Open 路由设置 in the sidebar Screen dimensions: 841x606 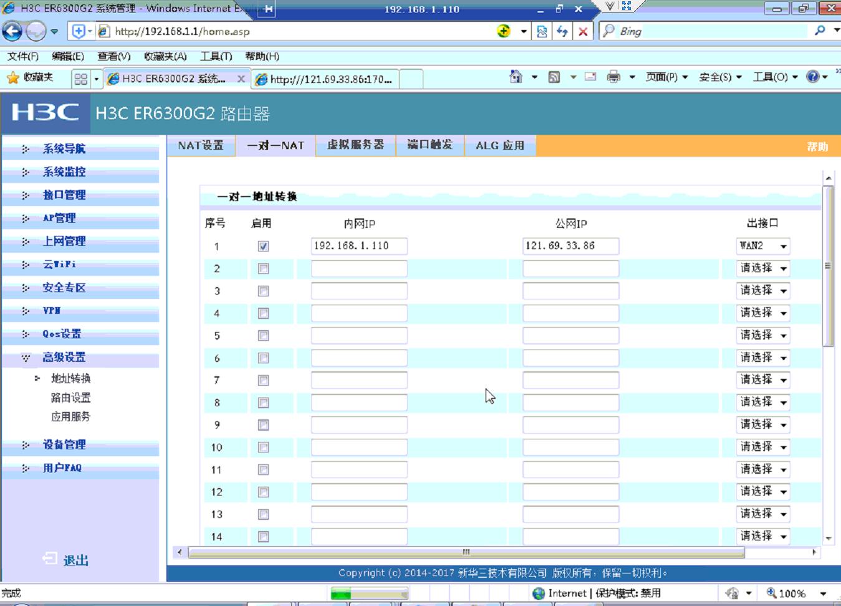[x=70, y=398]
